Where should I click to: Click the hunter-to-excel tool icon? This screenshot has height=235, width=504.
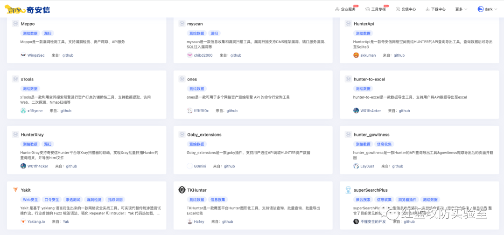tap(349, 79)
